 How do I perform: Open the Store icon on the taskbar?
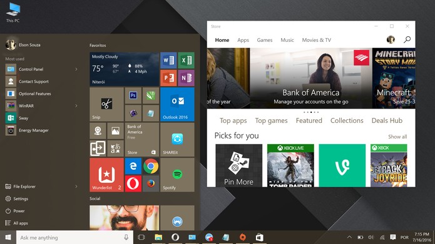coord(259,237)
